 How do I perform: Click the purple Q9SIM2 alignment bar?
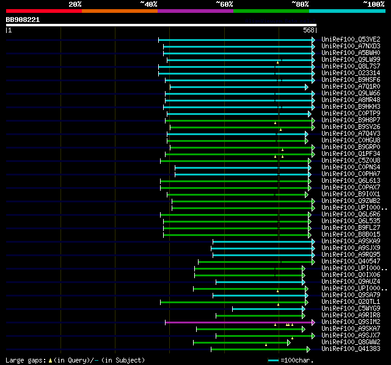239,323
